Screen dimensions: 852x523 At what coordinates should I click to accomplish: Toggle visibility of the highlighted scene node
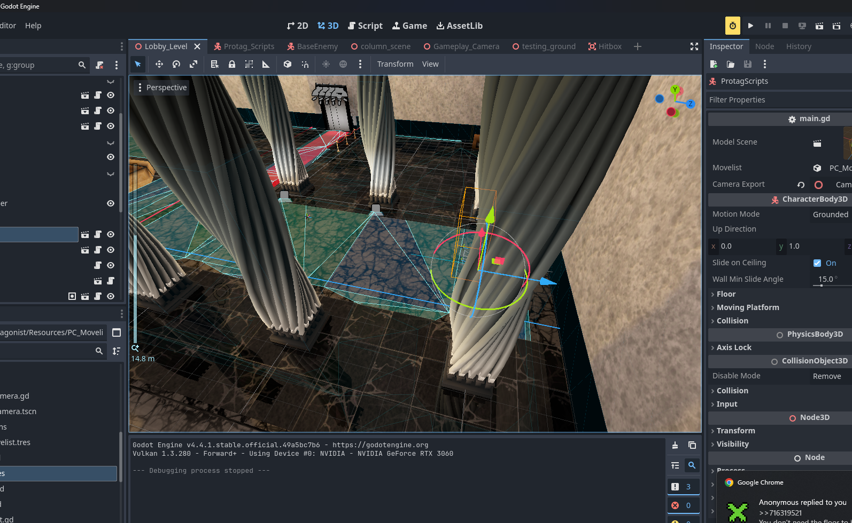click(x=111, y=234)
